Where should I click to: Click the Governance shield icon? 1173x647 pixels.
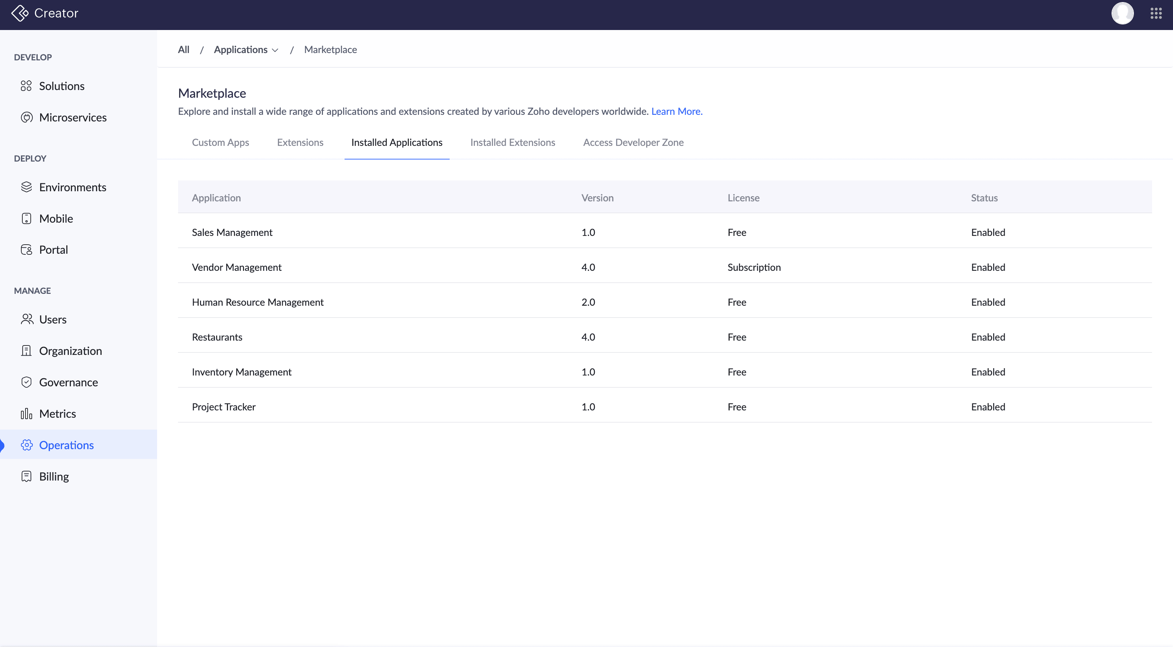point(27,382)
